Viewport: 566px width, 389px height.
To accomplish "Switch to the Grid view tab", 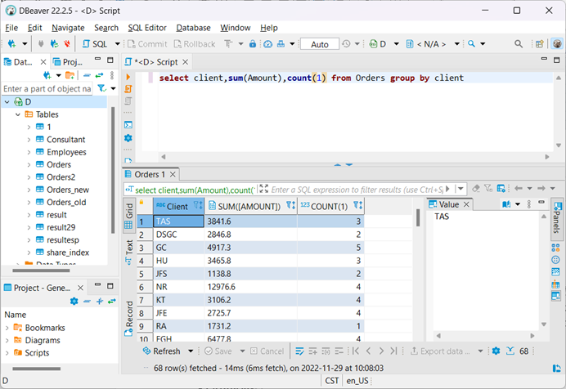I will [x=128, y=209].
